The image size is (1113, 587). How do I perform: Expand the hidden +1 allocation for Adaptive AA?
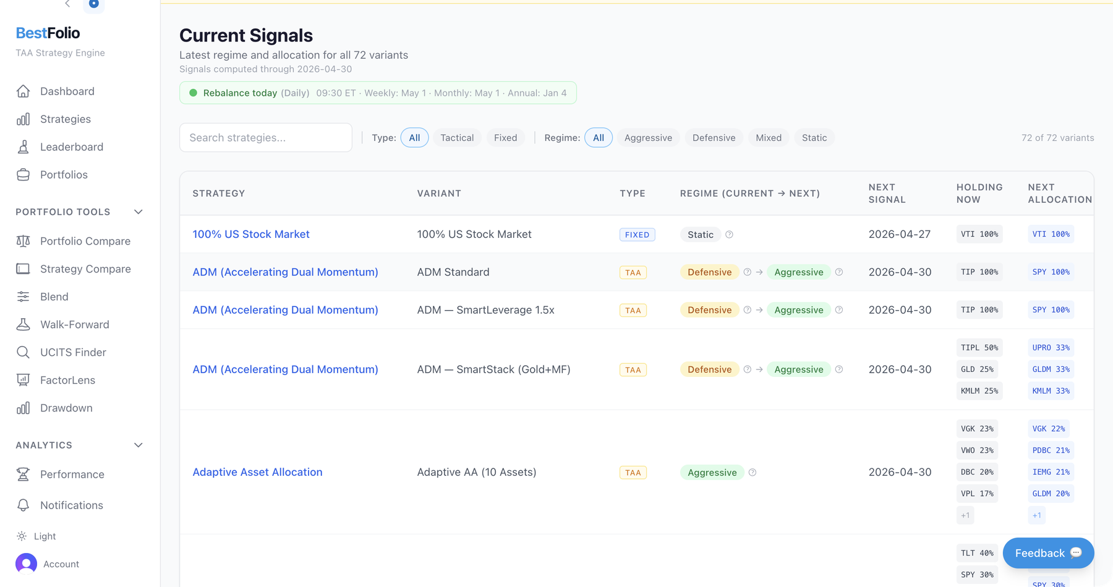tap(1036, 515)
